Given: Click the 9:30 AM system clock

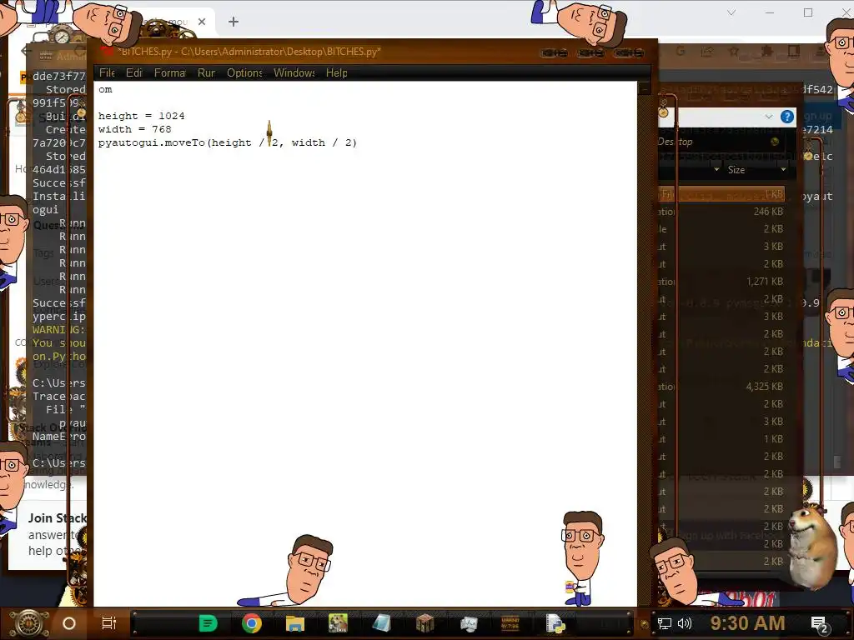Looking at the screenshot, I should click(747, 623).
